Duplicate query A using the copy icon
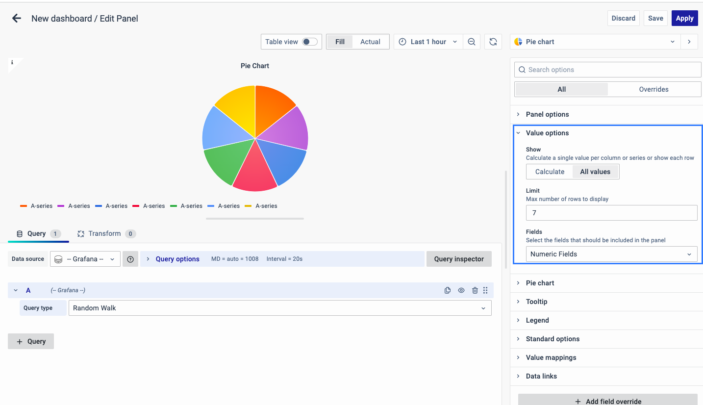 448,290
